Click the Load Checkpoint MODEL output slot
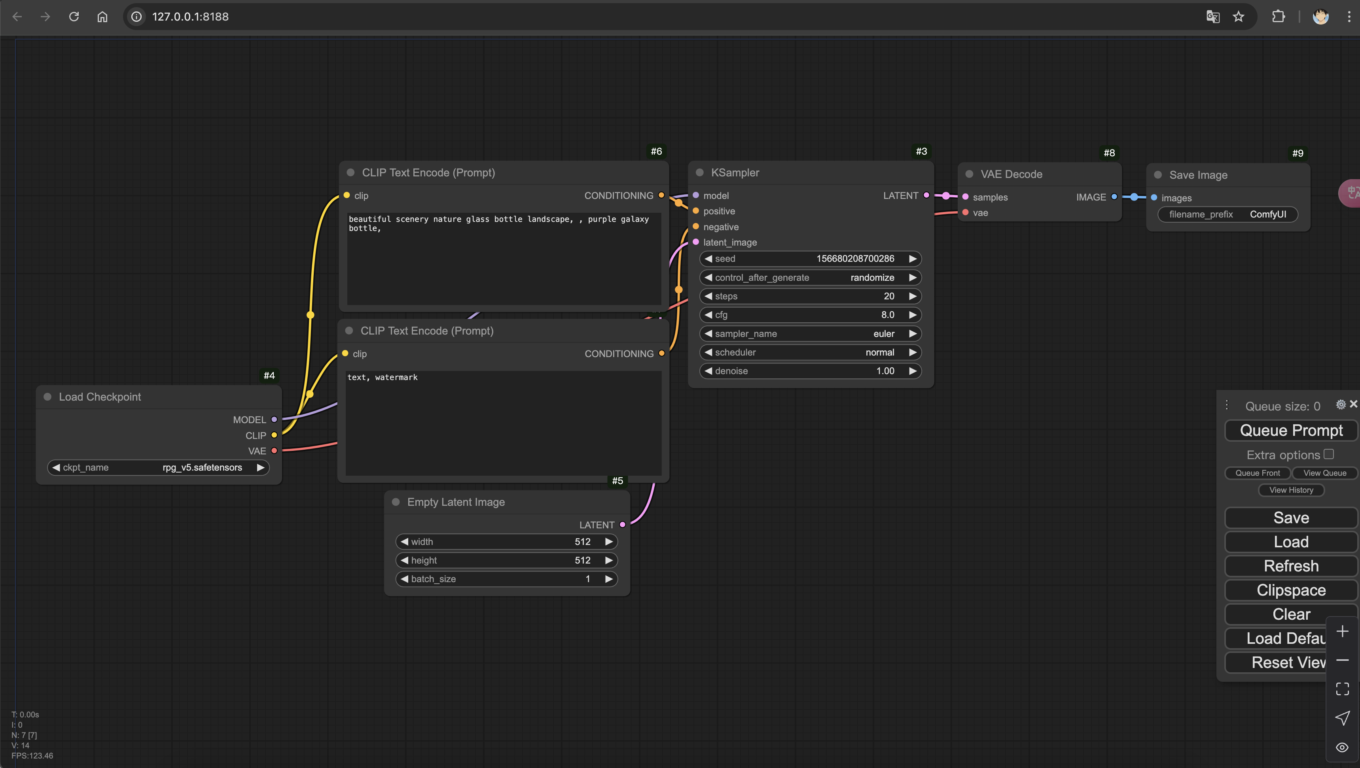 click(274, 420)
